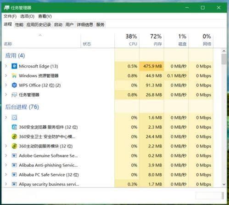
Task: Click the 360安全浏览器 服务组件 icon
Action: click(14, 127)
